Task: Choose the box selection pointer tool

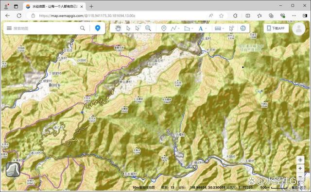Action: [138, 28]
